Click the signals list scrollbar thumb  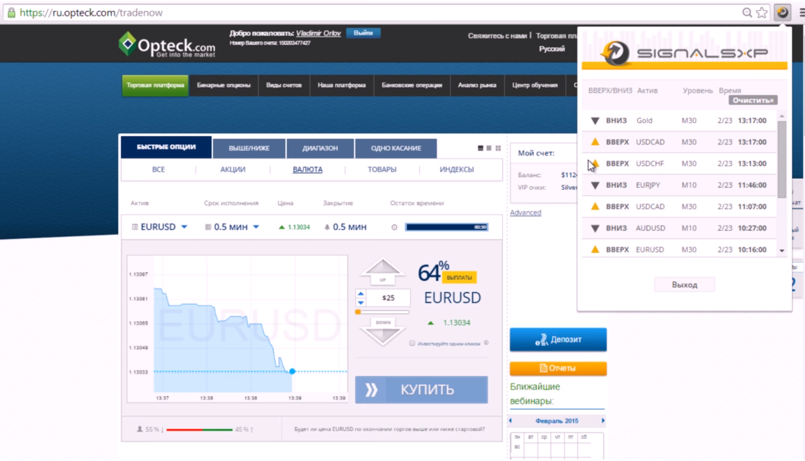782,159
